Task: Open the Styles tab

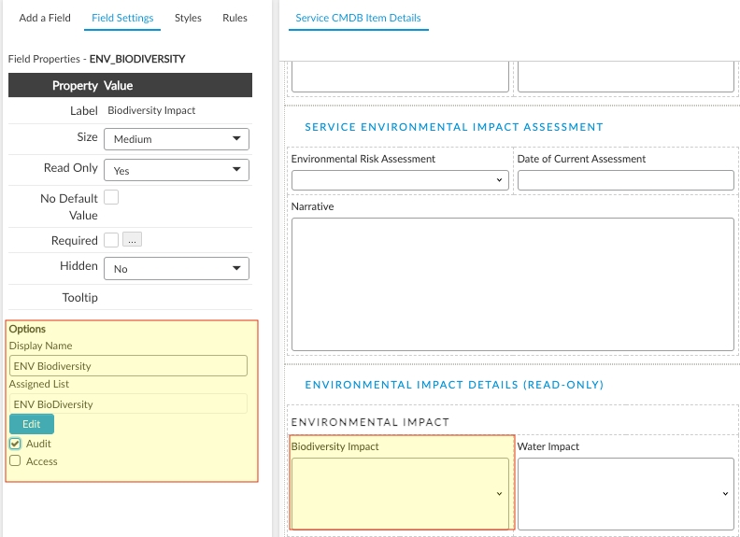Action: (x=188, y=18)
